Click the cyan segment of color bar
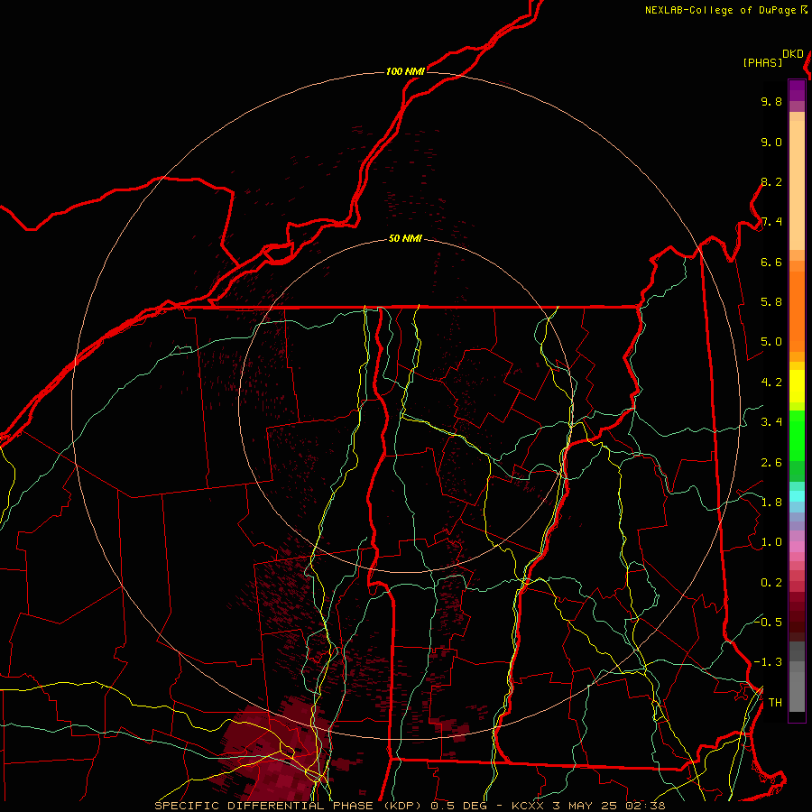Image resolution: width=812 pixels, height=812 pixels. pyautogui.click(x=797, y=496)
